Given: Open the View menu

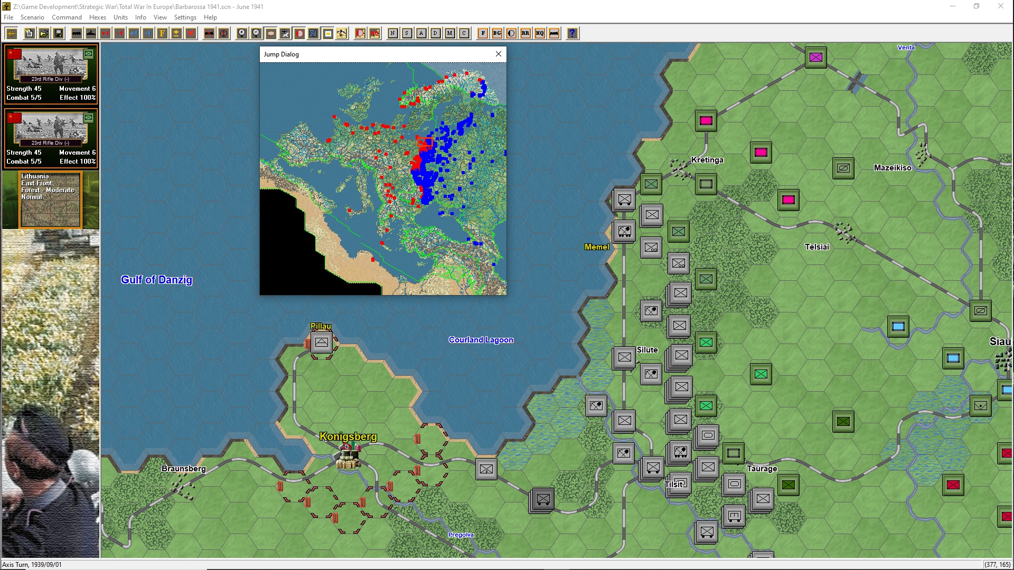Looking at the screenshot, I should (x=160, y=17).
